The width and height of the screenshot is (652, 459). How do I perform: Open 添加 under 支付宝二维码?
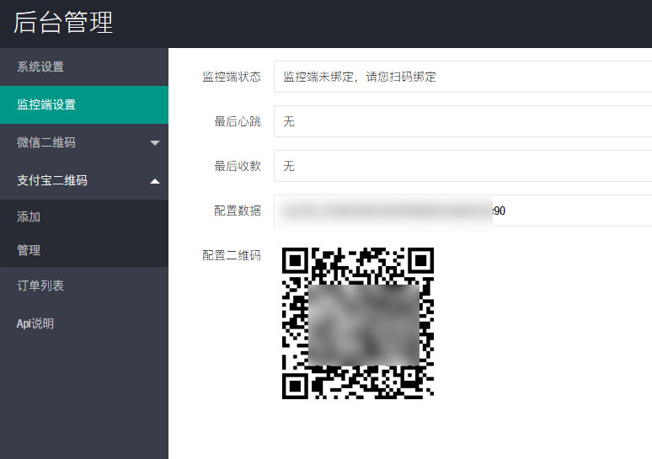84,216
